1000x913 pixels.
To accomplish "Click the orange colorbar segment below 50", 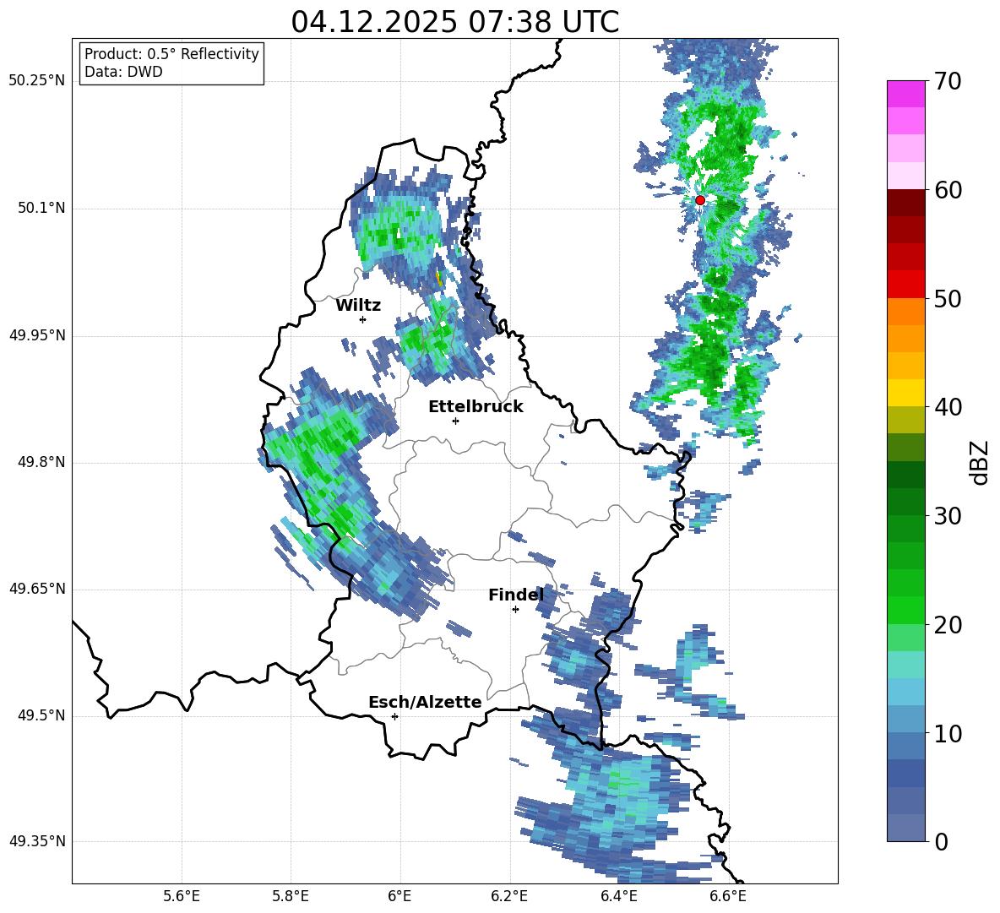I will 905,312.
